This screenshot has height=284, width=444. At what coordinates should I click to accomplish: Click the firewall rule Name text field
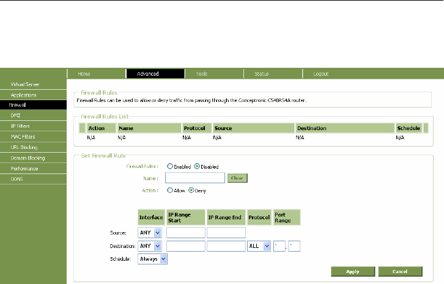point(195,178)
